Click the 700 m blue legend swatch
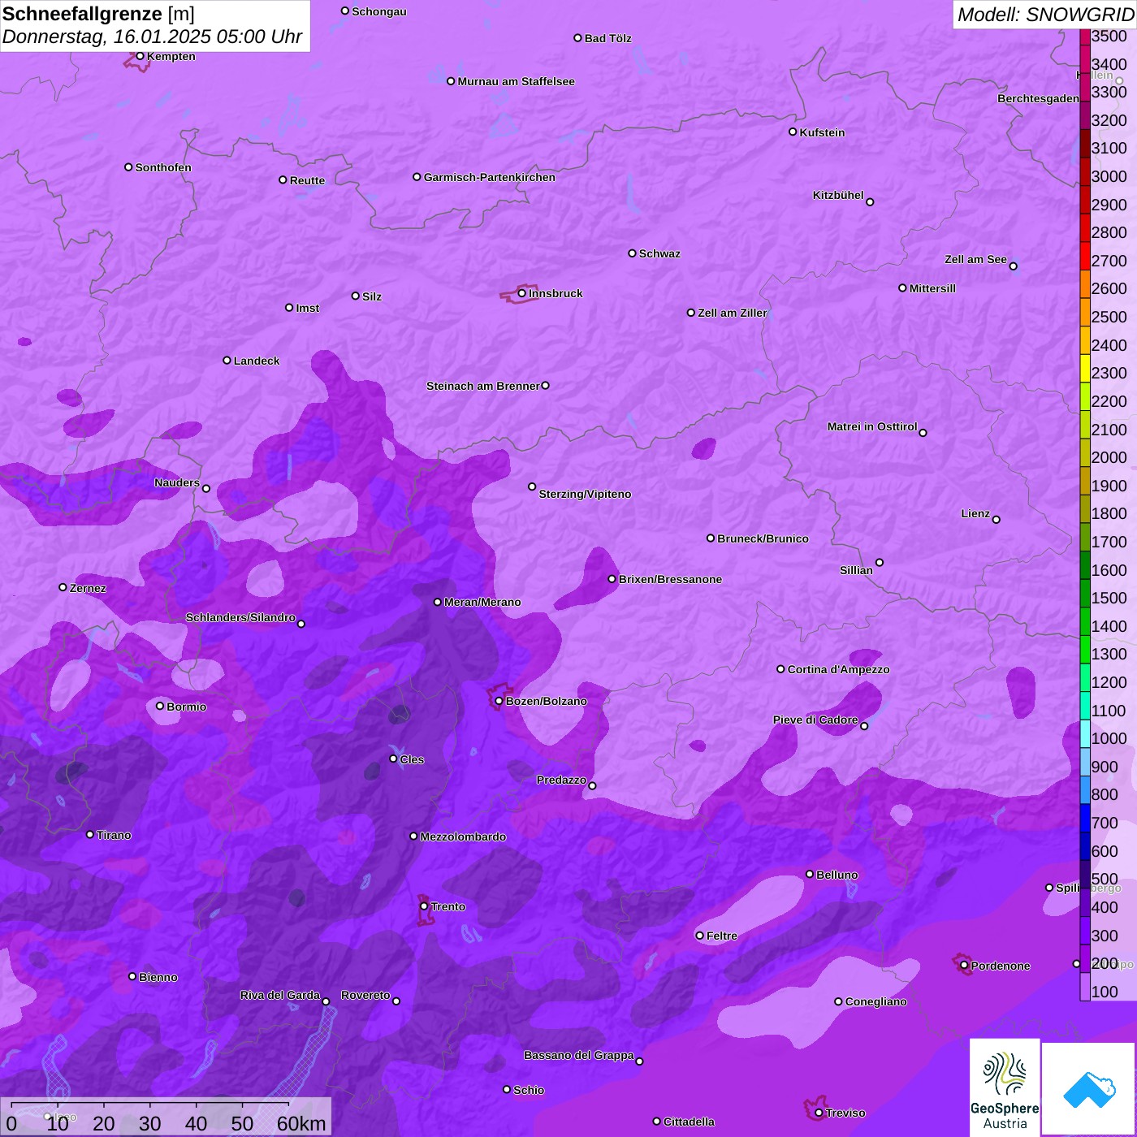 click(1085, 818)
